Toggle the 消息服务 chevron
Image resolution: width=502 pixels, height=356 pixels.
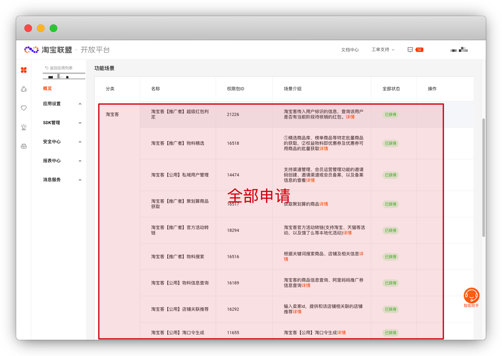(x=80, y=180)
